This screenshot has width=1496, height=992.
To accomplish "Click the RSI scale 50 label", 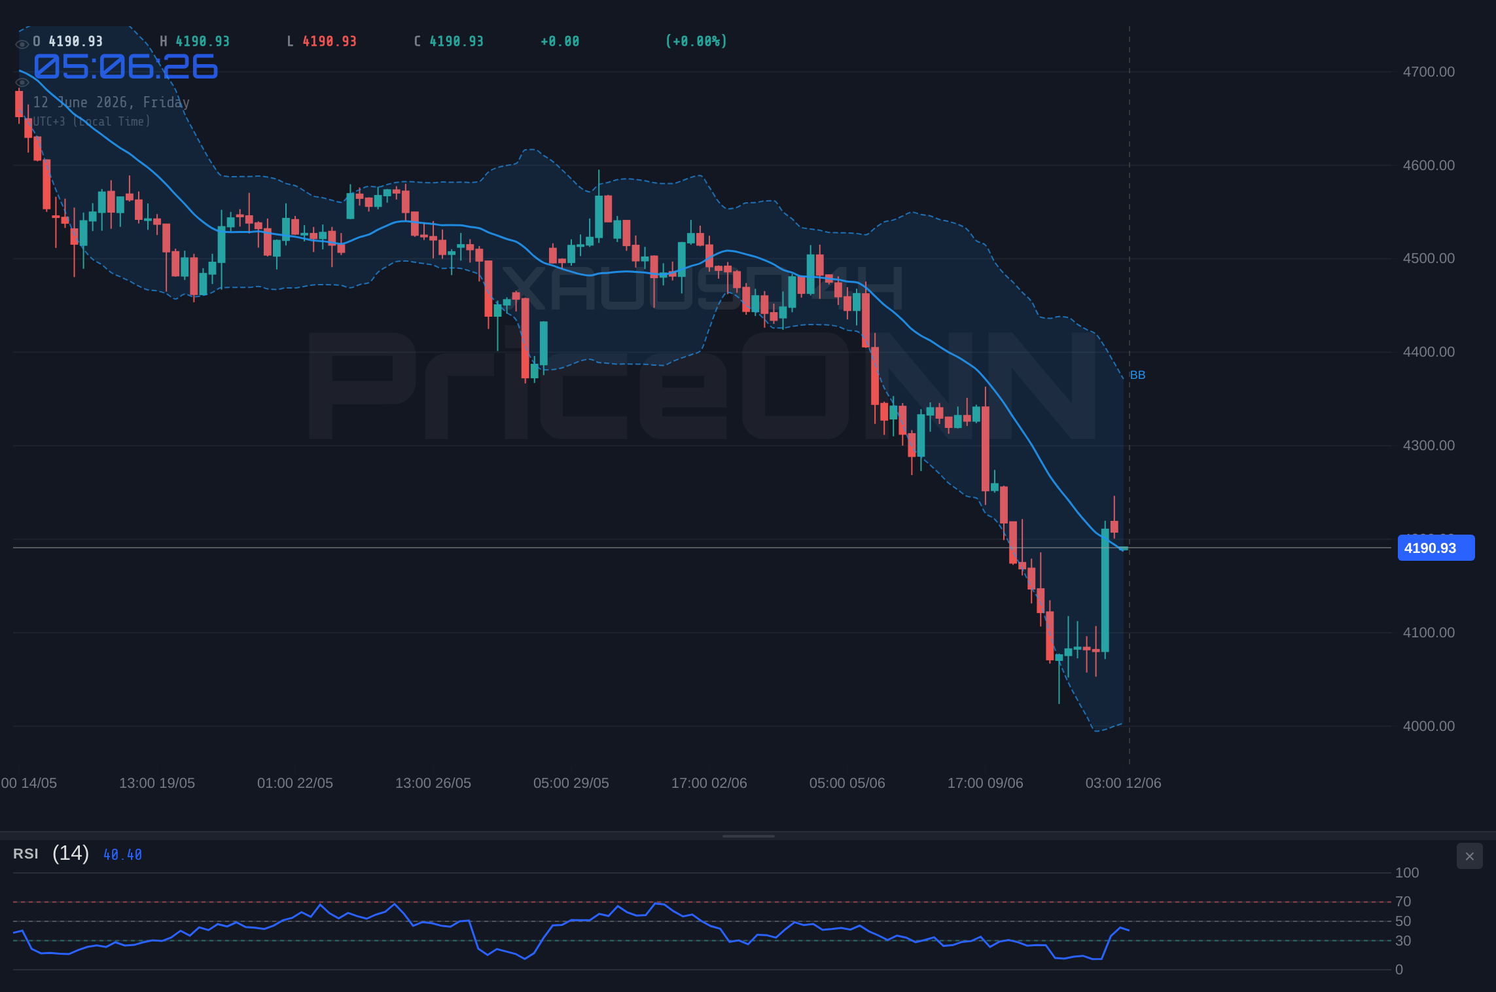I will (1403, 921).
